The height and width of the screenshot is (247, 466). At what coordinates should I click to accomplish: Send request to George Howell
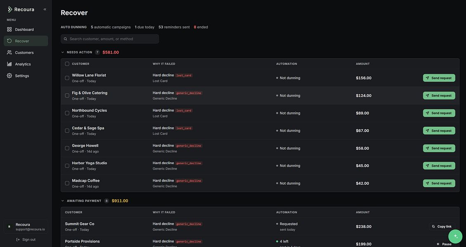pyautogui.click(x=439, y=148)
